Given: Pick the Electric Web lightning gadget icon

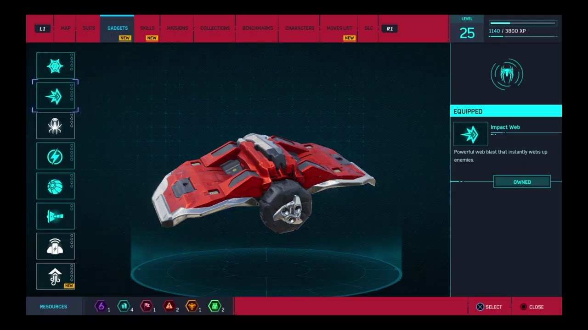Looking at the screenshot, I should [55, 156].
